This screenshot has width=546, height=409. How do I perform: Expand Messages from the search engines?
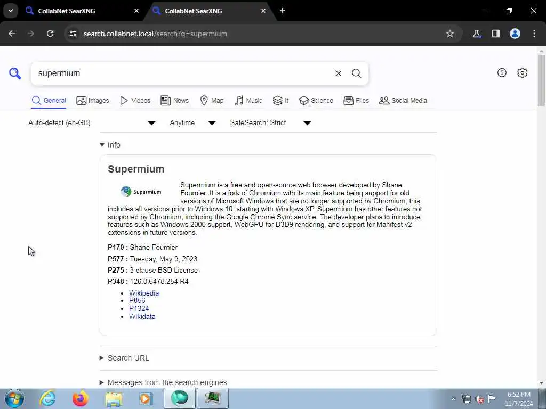163,382
